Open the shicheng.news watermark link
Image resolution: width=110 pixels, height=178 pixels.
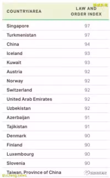coord(14,176)
